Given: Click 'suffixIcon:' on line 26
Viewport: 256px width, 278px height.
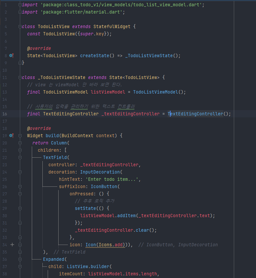Looking at the screenshot, I should click(x=74, y=186).
